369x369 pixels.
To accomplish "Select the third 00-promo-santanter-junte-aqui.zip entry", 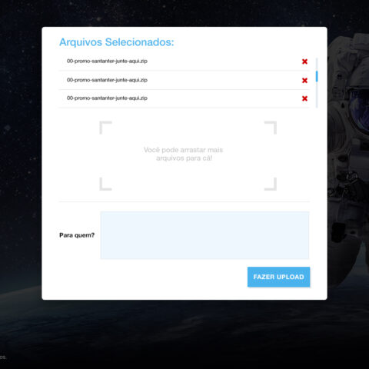I will tap(184, 98).
